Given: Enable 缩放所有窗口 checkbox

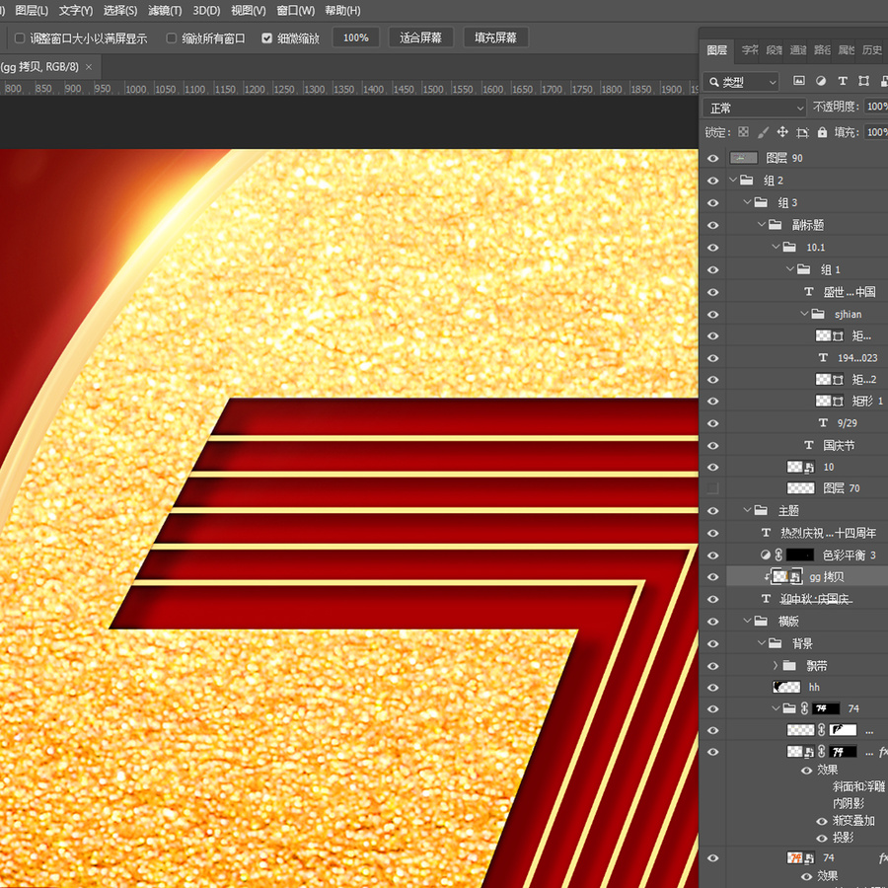Looking at the screenshot, I should (172, 37).
